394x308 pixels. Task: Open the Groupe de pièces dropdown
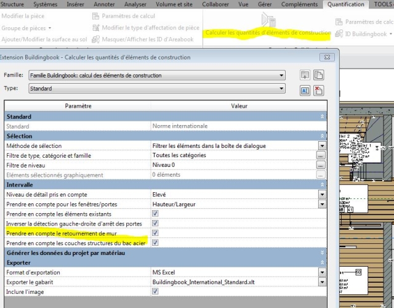point(26,28)
